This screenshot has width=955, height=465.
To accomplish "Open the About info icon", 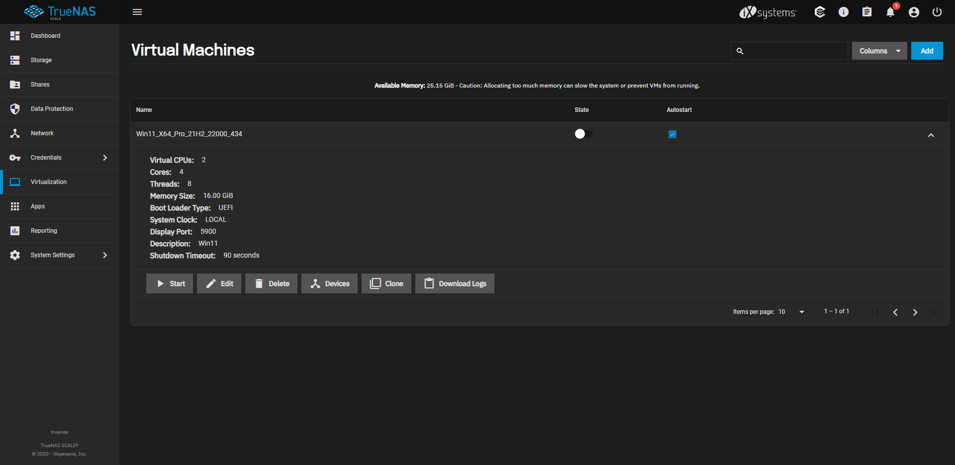I will [x=844, y=12].
